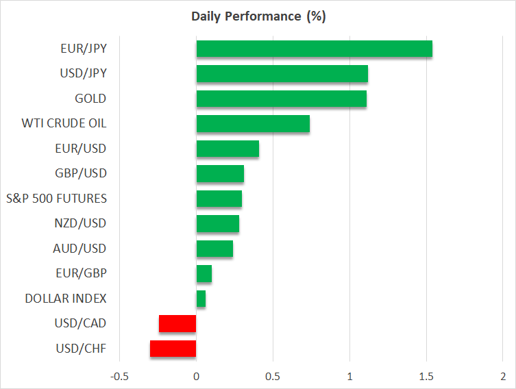
Task: Select the EUR/USD green bar
Action: coord(228,149)
